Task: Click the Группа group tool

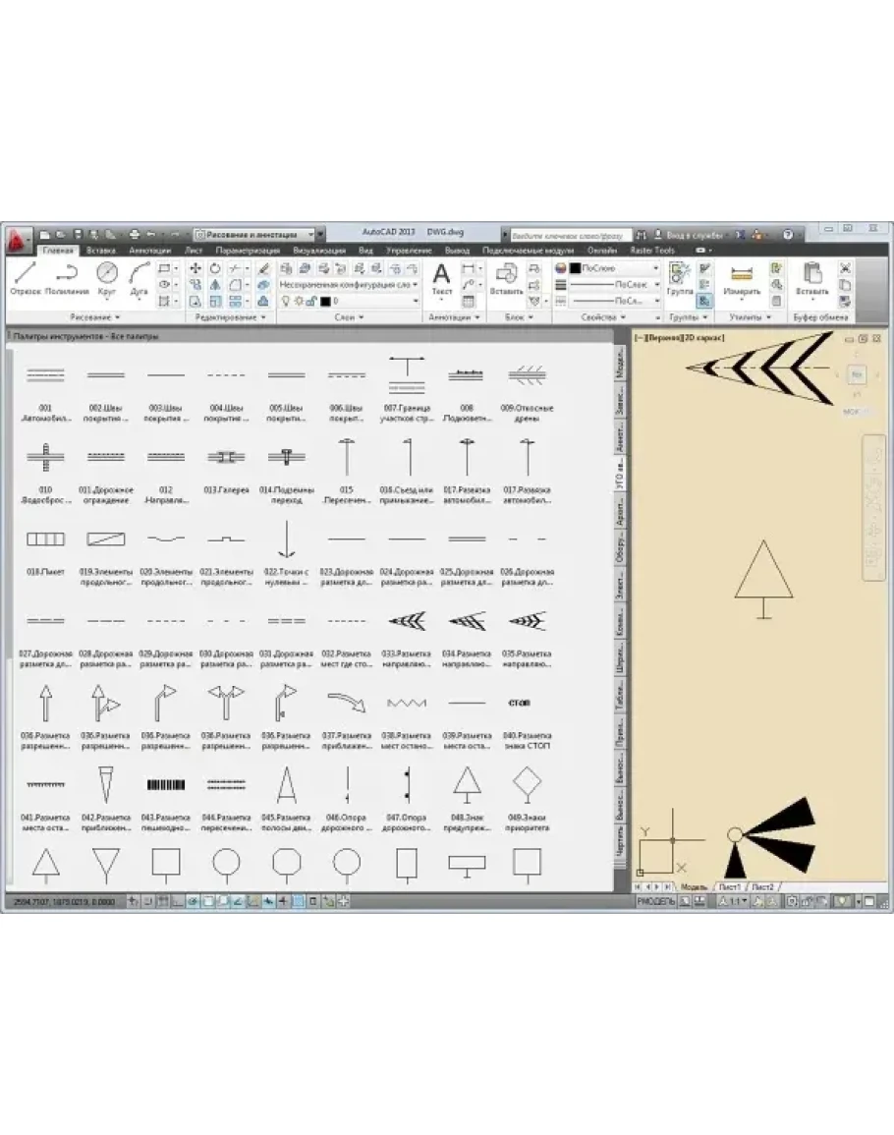Action: click(679, 278)
